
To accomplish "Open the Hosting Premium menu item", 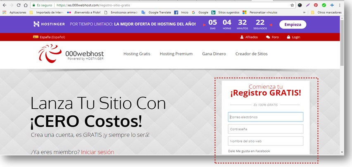I will tap(176, 54).
